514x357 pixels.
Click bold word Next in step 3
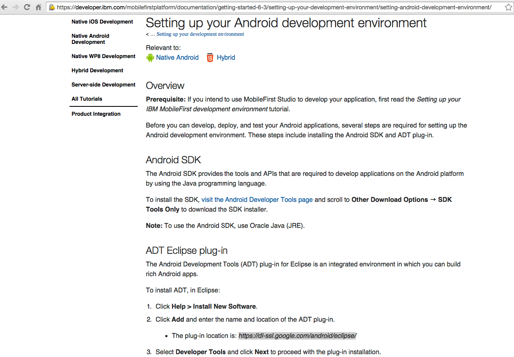pos(262,352)
